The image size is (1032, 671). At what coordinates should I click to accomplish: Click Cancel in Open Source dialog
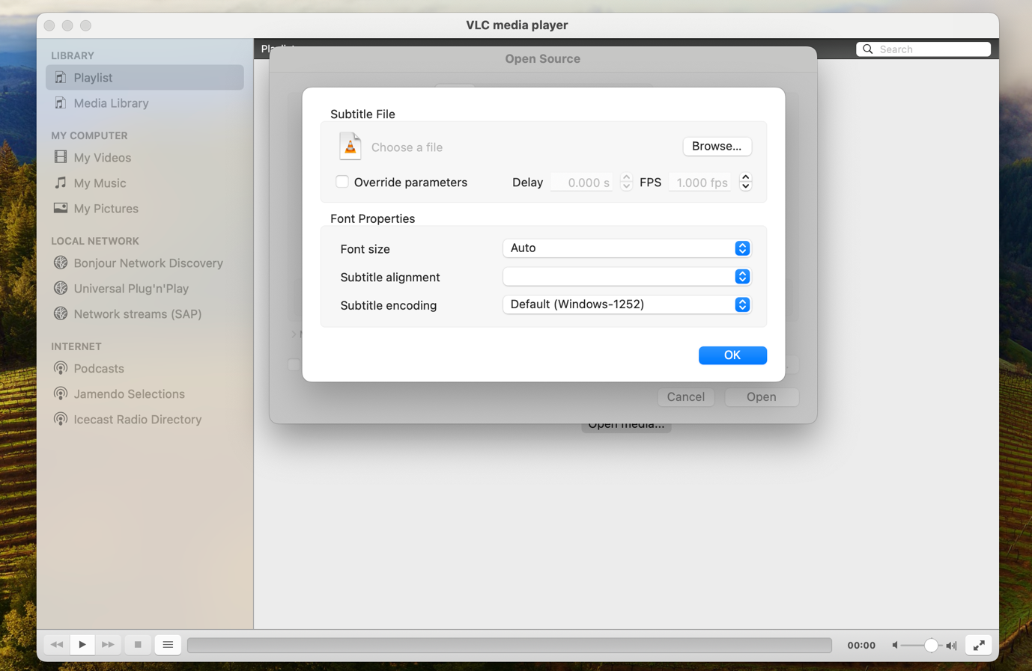(685, 397)
